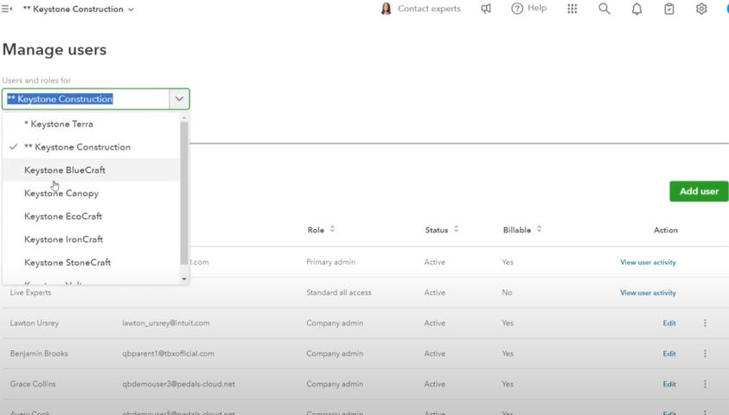Click the Users and roles input field
Viewport: 729px width, 415px height.
pos(85,99)
